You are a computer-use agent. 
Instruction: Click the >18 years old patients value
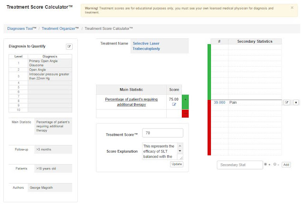[53, 168]
